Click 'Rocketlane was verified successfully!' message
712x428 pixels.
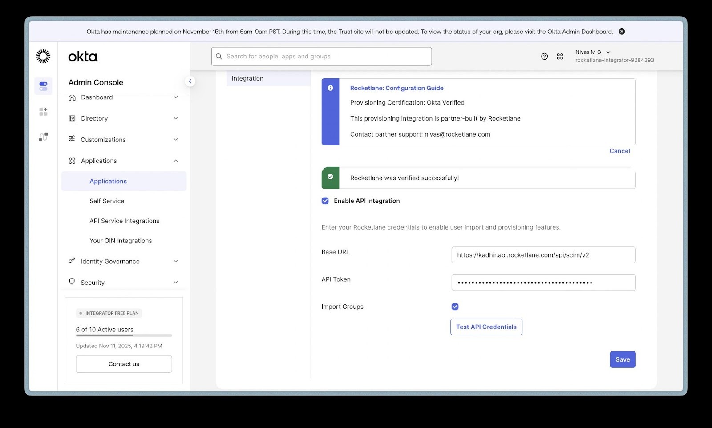click(405, 178)
